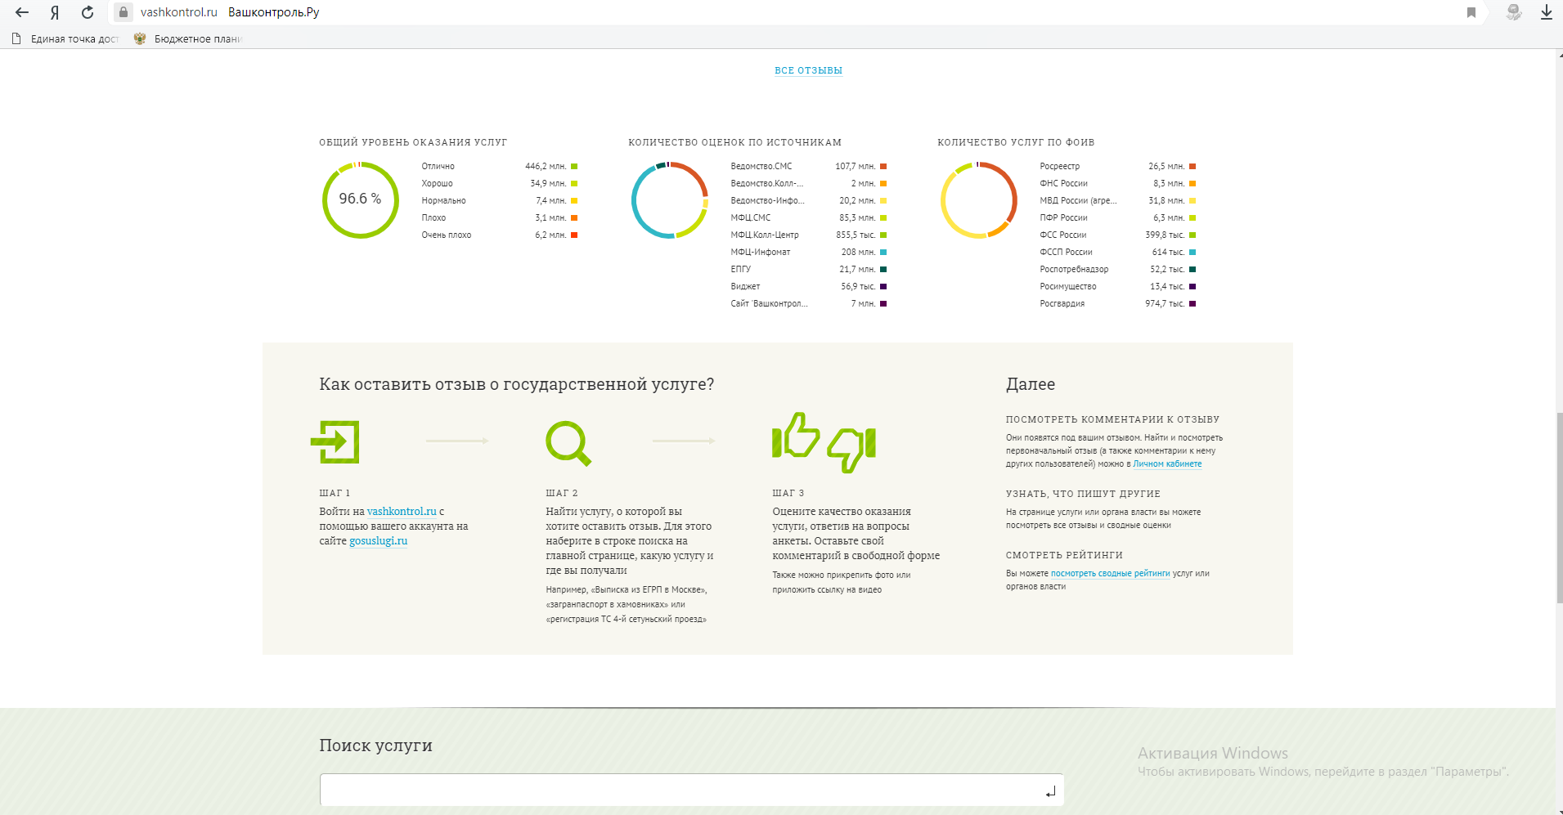Select the 'Роспотребнадзор' legend entry
This screenshot has width=1563, height=815.
(1118, 269)
